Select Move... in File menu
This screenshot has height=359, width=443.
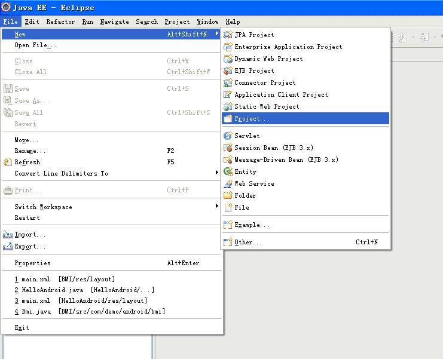111,140
